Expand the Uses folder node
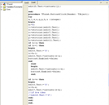109x105 pixels. point(1,10)
